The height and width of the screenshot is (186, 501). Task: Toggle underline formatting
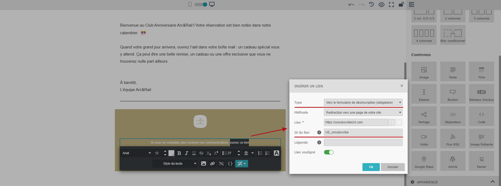pyautogui.click(x=194, y=153)
